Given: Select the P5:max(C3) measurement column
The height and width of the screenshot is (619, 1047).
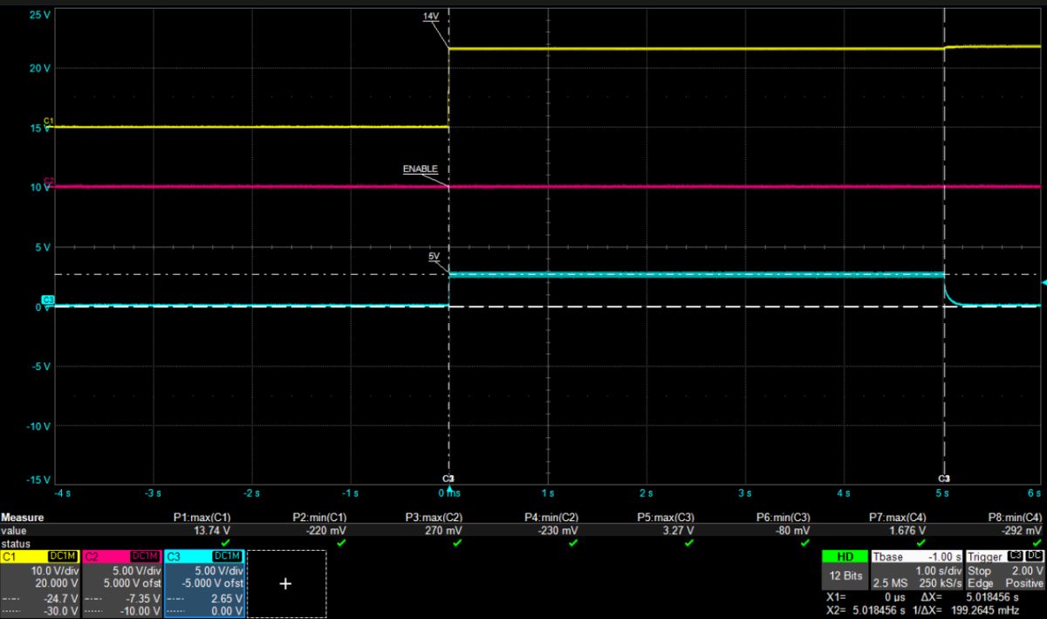Looking at the screenshot, I should [x=666, y=518].
